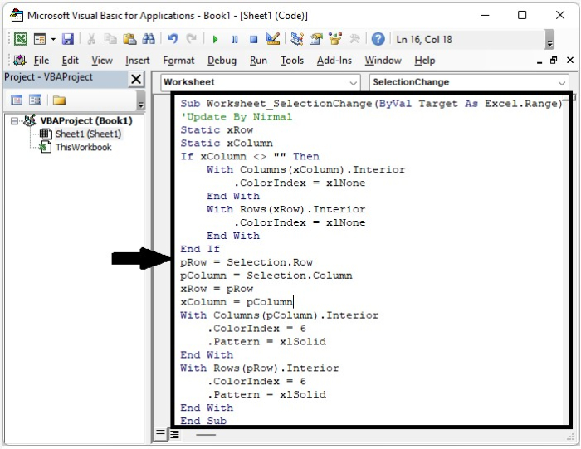Open Help with the question mark icon
The width and height of the screenshot is (581, 449).
click(378, 39)
